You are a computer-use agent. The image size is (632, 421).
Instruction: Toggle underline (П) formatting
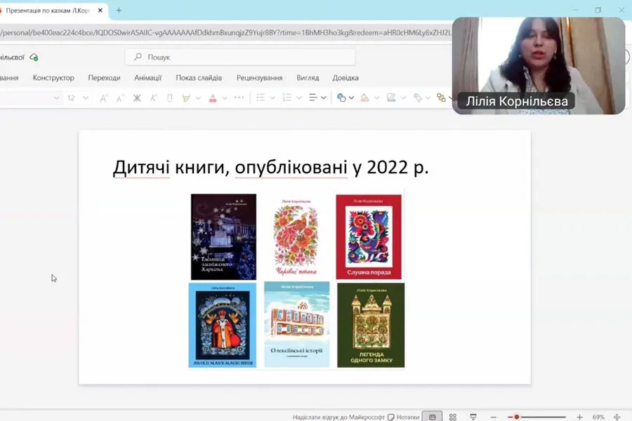pyautogui.click(x=170, y=98)
